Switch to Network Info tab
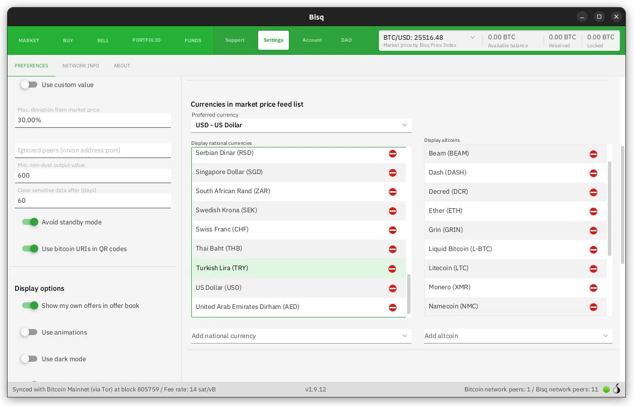Image resolution: width=634 pixels, height=406 pixels. (81, 65)
